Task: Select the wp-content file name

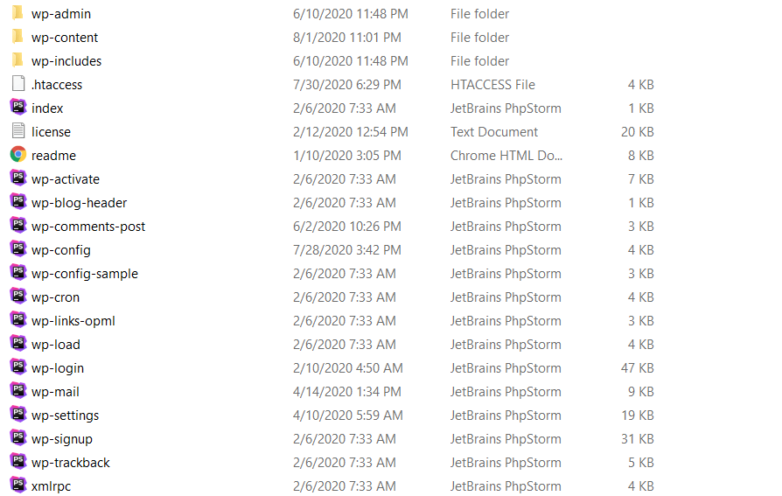Action: click(65, 38)
